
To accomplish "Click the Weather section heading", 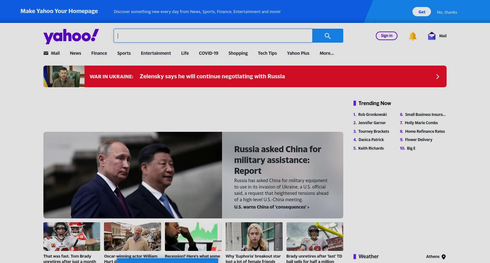I will click(368, 256).
